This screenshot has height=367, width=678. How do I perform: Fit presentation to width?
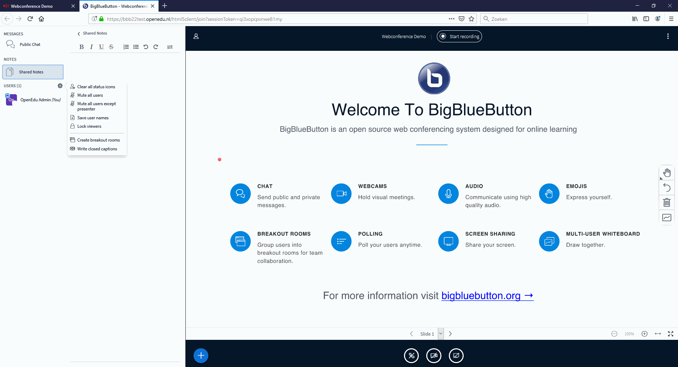point(658,334)
